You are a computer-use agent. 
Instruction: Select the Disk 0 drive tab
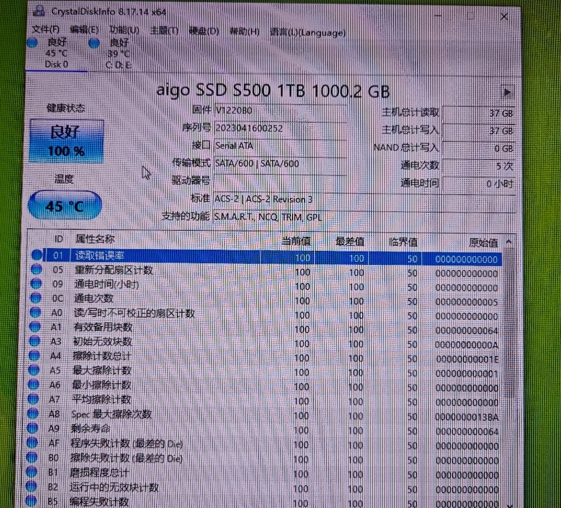coord(56,53)
